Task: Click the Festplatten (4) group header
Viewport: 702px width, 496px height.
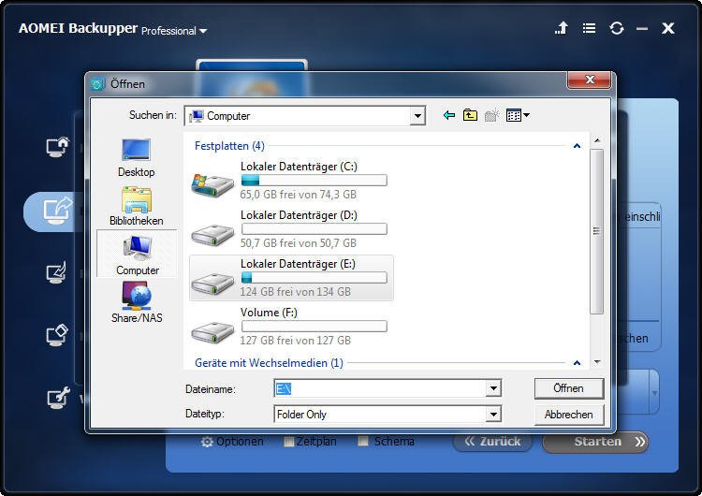Action: click(229, 146)
